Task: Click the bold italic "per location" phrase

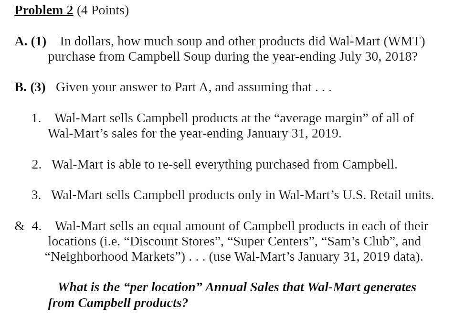Action: coord(162,287)
